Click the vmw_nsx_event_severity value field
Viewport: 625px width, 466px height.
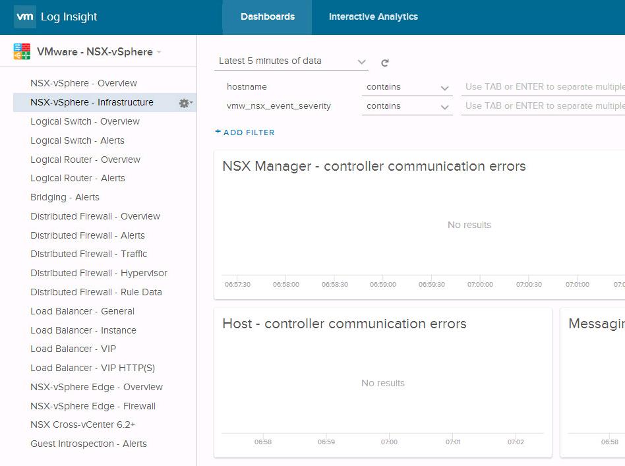coord(543,106)
